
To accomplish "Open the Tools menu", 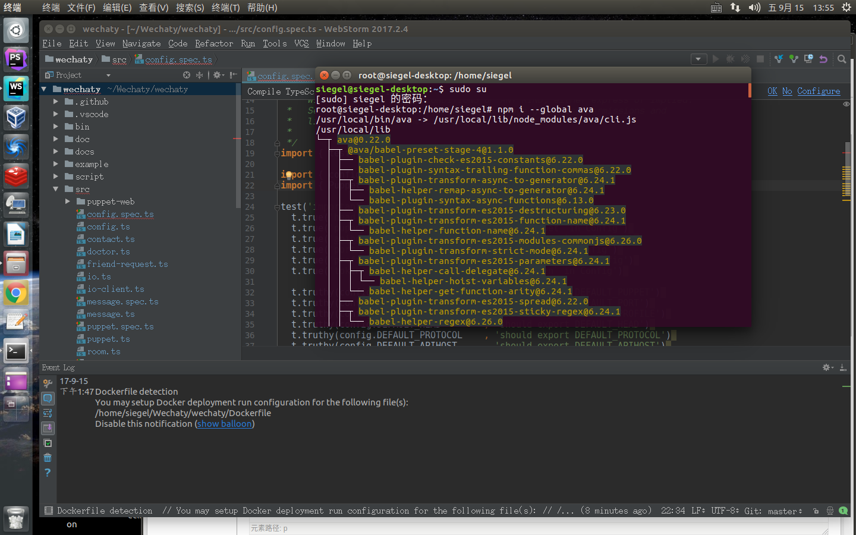I will pyautogui.click(x=275, y=43).
